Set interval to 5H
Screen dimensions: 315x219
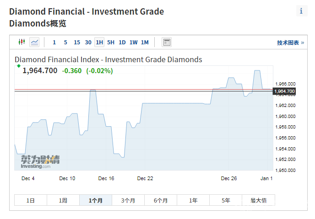pyautogui.click(x=111, y=43)
